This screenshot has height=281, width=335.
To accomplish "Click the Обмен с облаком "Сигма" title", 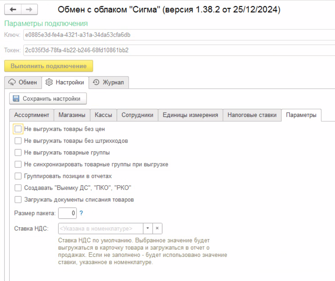I will pos(169,10).
